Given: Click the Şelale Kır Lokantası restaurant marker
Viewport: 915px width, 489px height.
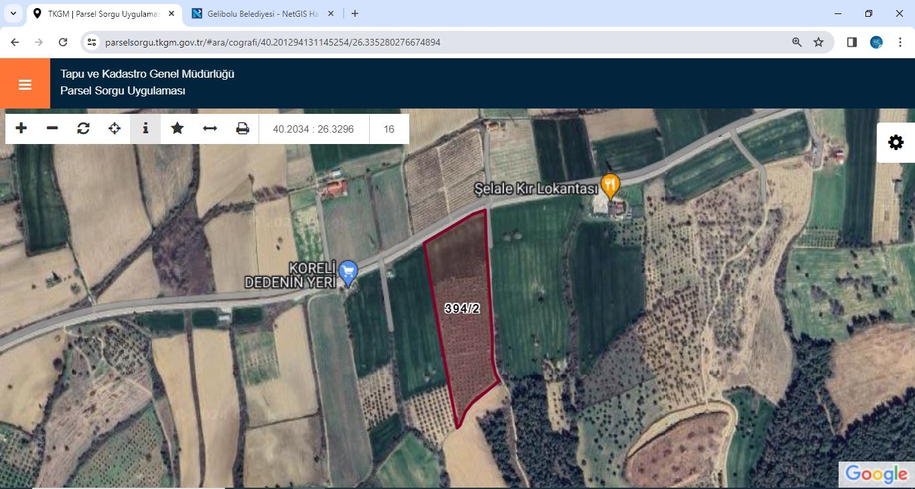Looking at the screenshot, I should (610, 186).
